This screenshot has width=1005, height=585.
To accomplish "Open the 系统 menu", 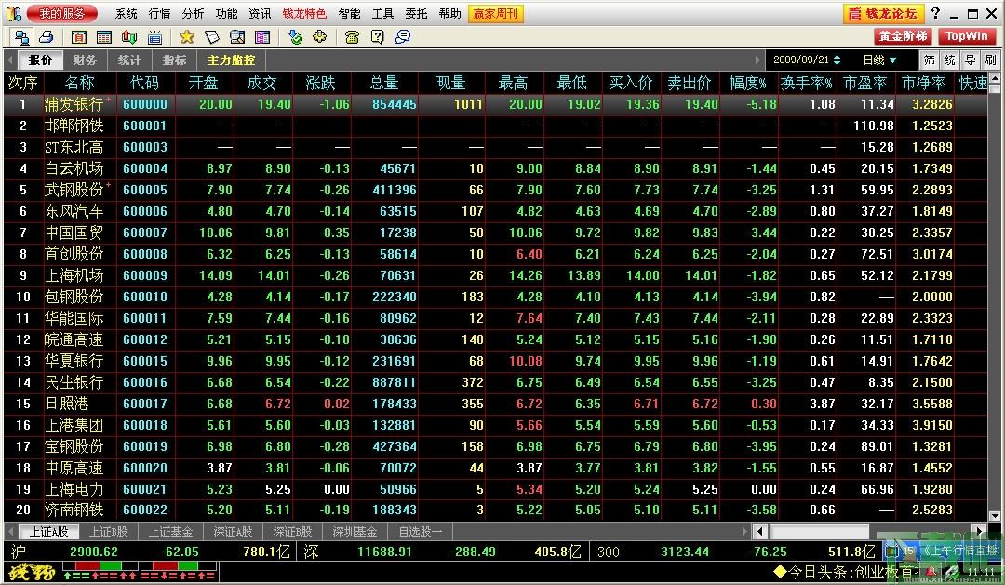I will pos(127,13).
